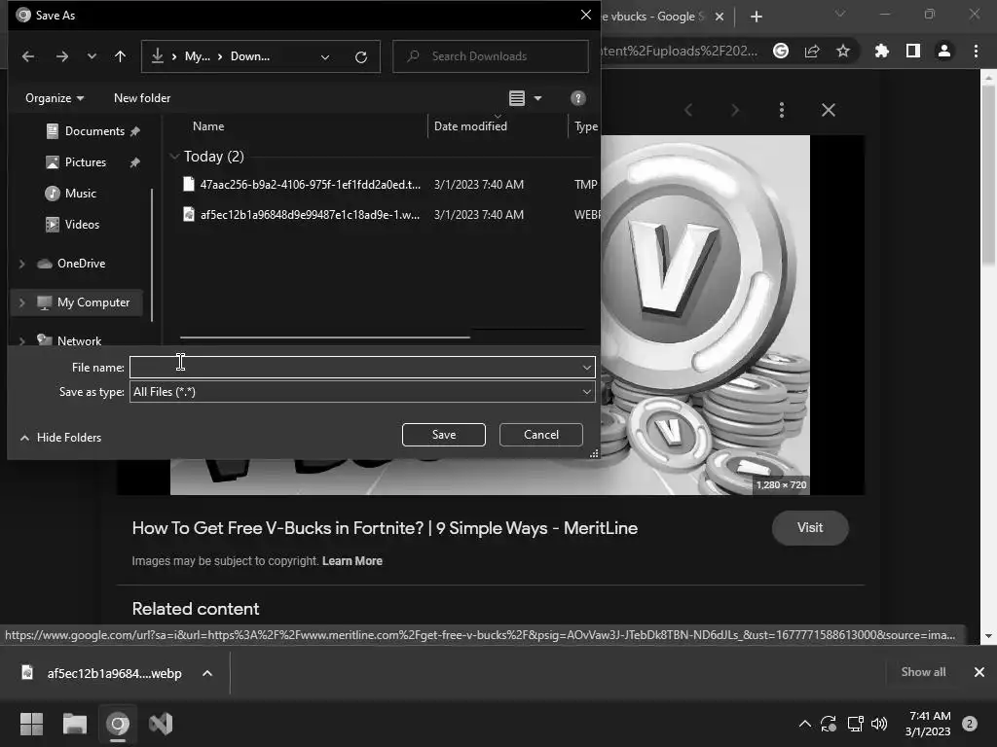Viewport: 997px width, 747px height.
Task: Select the 47aac256 TMP file
Action: [310, 184]
